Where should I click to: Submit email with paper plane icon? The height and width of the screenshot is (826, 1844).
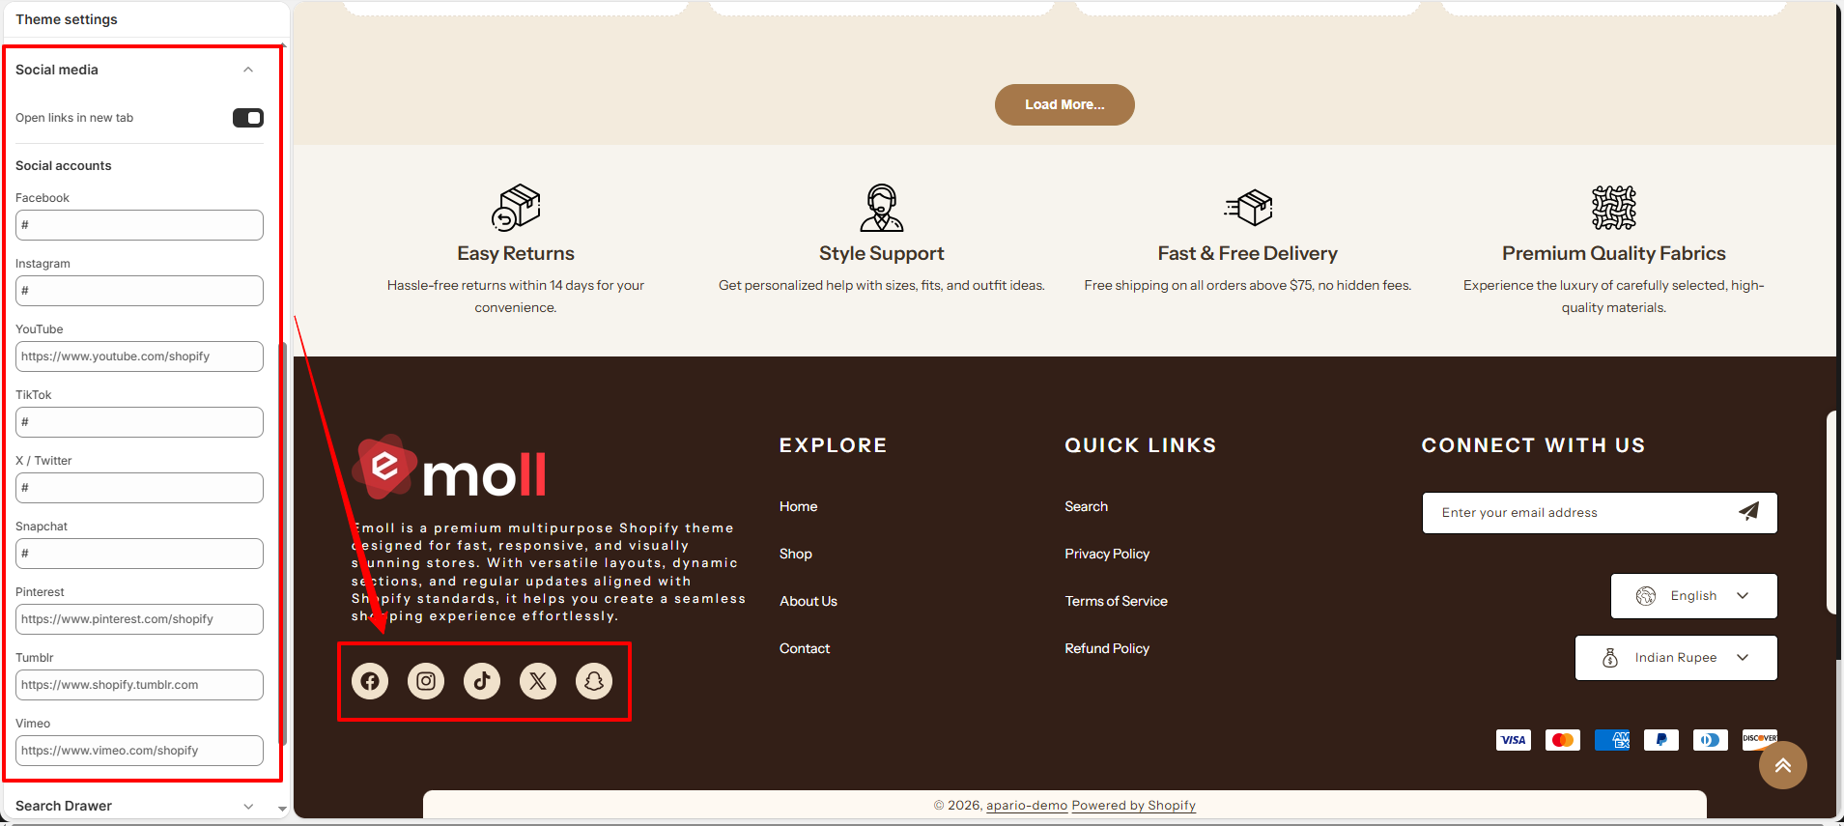[x=1748, y=512]
